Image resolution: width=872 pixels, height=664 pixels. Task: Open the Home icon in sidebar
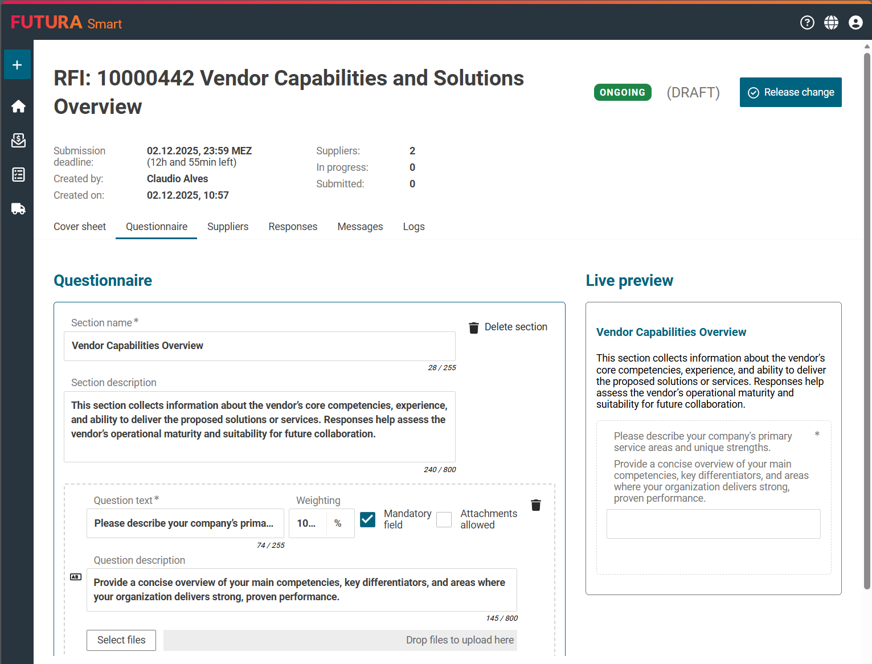pyautogui.click(x=18, y=106)
